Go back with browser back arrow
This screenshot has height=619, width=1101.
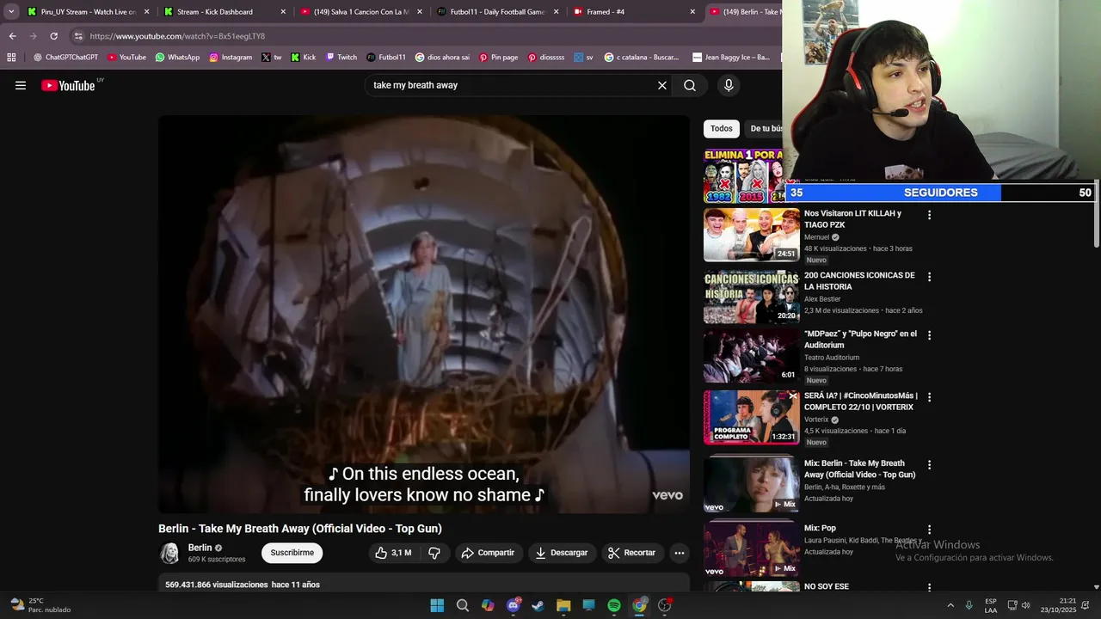tap(12, 36)
